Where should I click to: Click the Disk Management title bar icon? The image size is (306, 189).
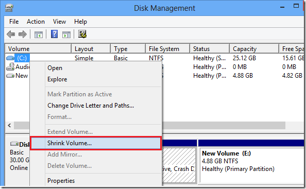coord(9,8)
